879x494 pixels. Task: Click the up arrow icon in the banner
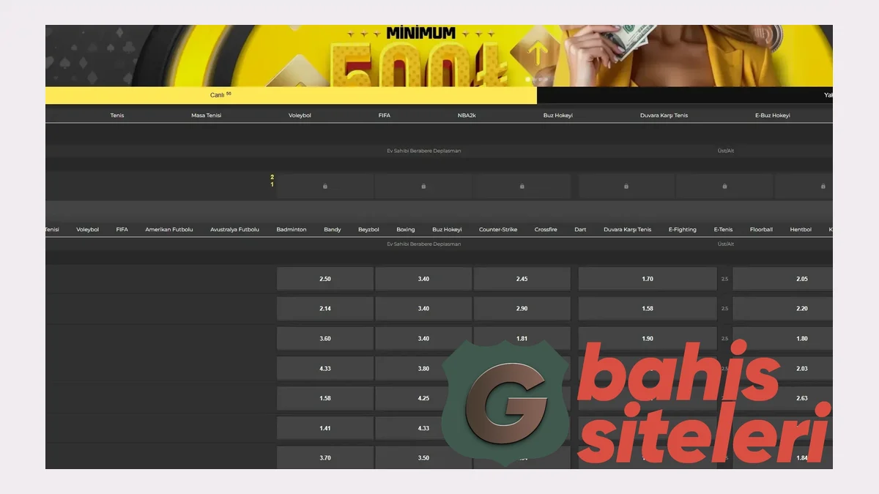pyautogui.click(x=538, y=54)
